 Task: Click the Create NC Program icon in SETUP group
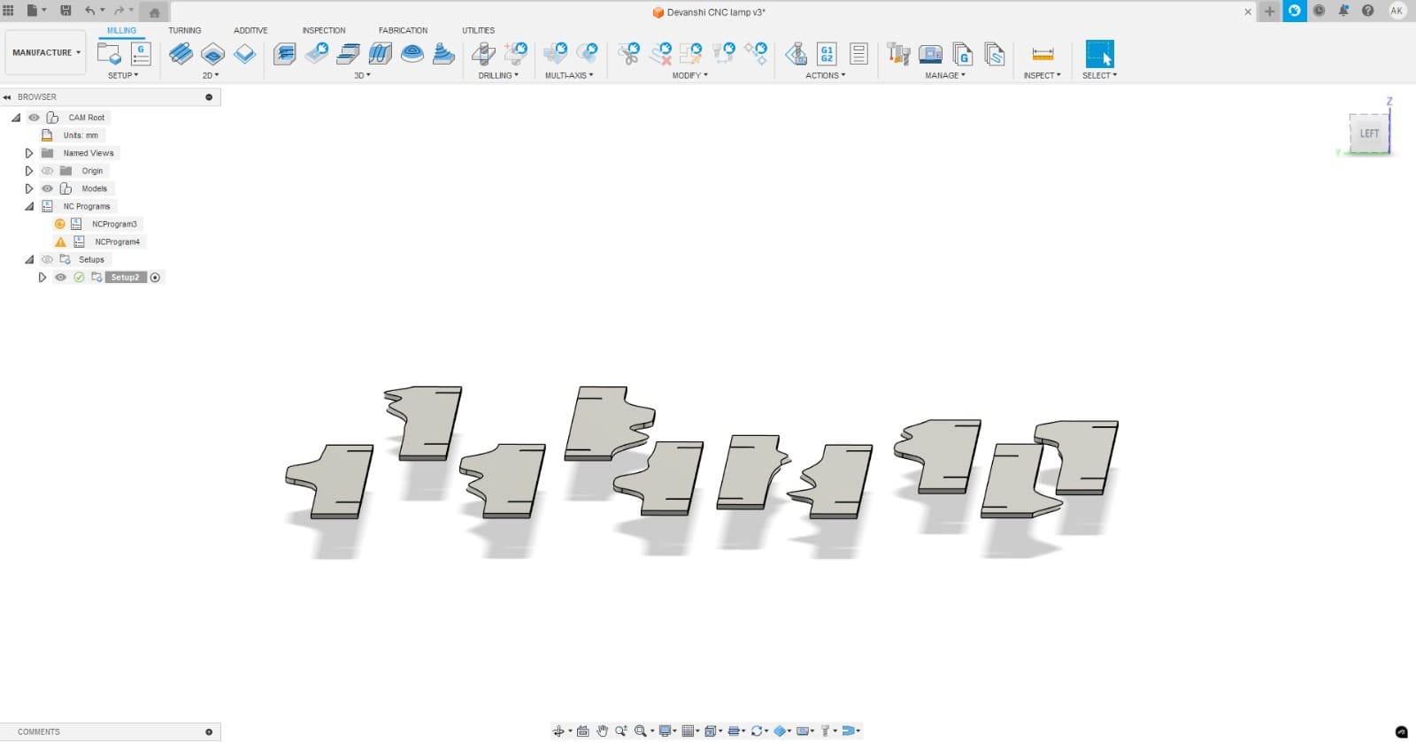(141, 54)
